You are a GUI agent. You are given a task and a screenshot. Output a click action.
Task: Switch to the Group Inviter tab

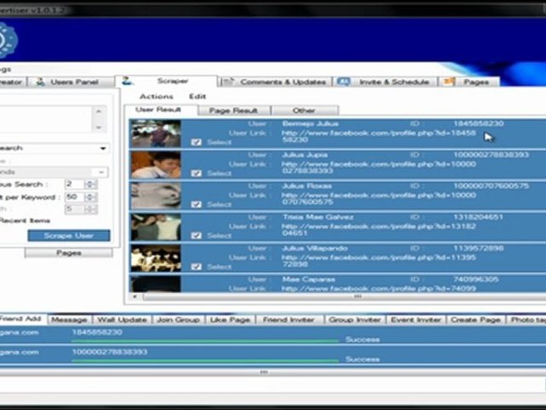click(355, 319)
